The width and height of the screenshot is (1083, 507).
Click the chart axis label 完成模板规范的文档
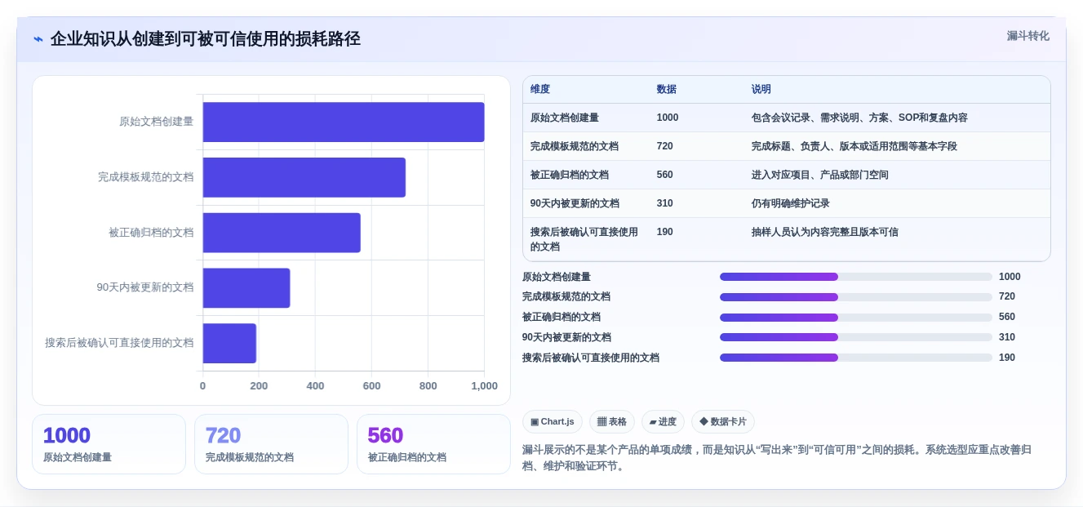tap(146, 176)
